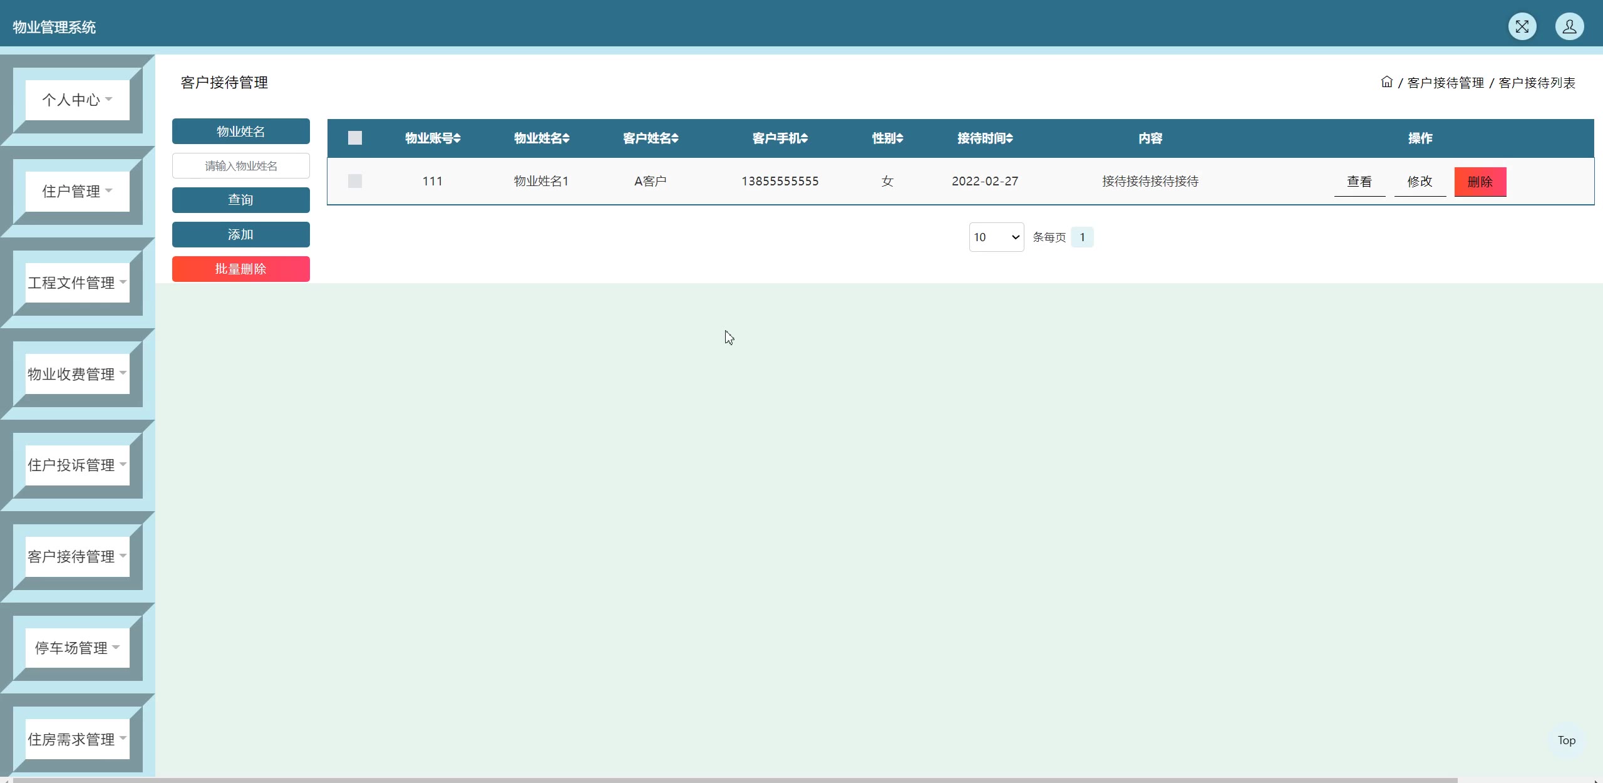Open the user profile icon menu
The image size is (1603, 783).
pyautogui.click(x=1569, y=26)
